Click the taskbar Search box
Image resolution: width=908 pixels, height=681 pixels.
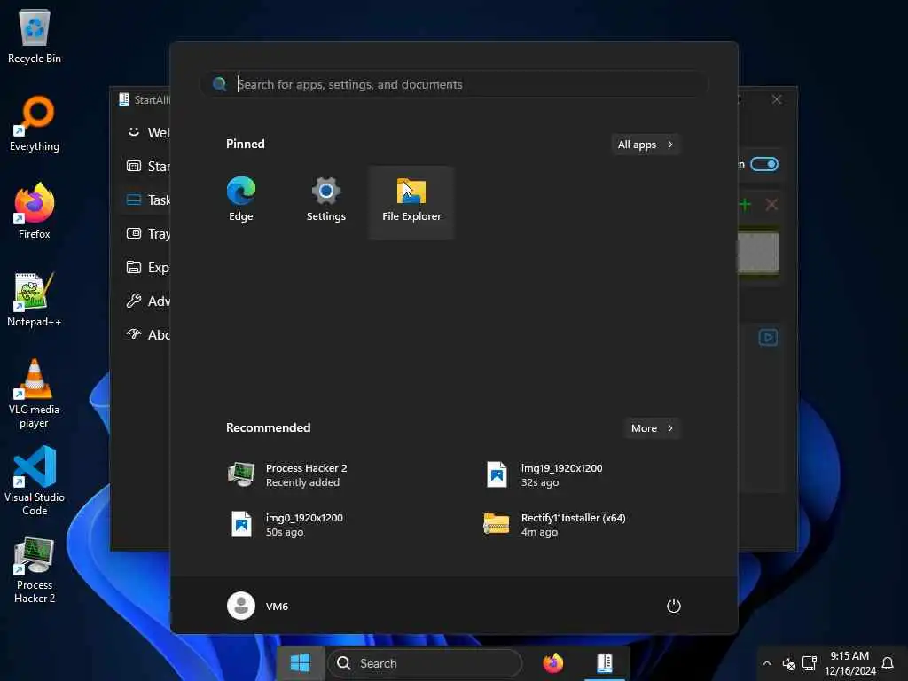[425, 663]
